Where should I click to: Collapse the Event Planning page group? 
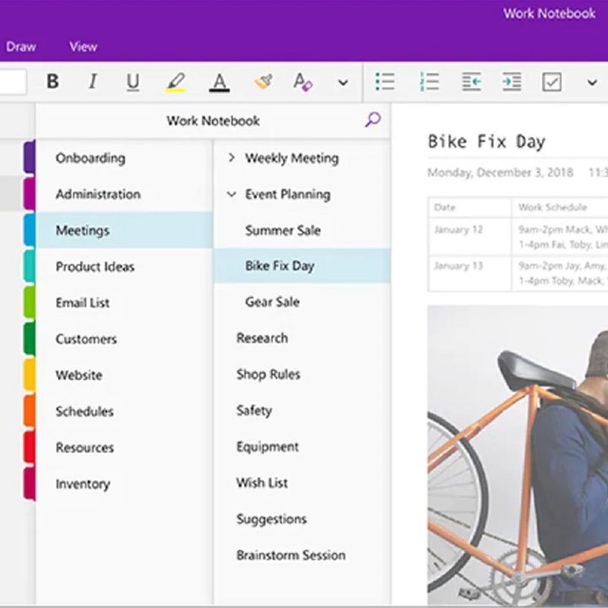(x=231, y=194)
